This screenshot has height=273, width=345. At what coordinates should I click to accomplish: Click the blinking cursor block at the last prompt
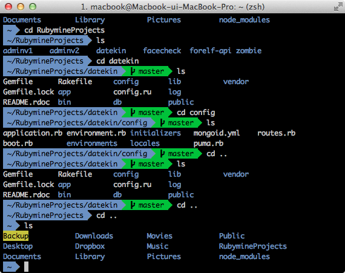click(26, 267)
